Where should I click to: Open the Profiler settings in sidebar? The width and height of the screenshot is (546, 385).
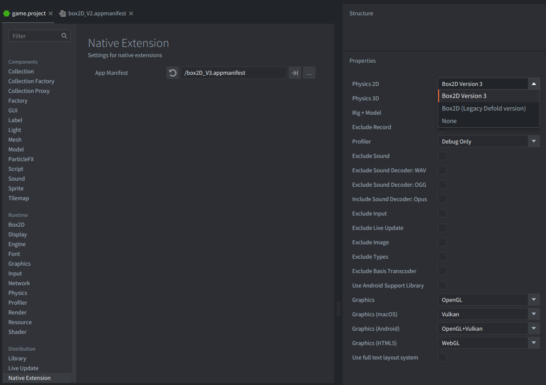pyautogui.click(x=18, y=302)
